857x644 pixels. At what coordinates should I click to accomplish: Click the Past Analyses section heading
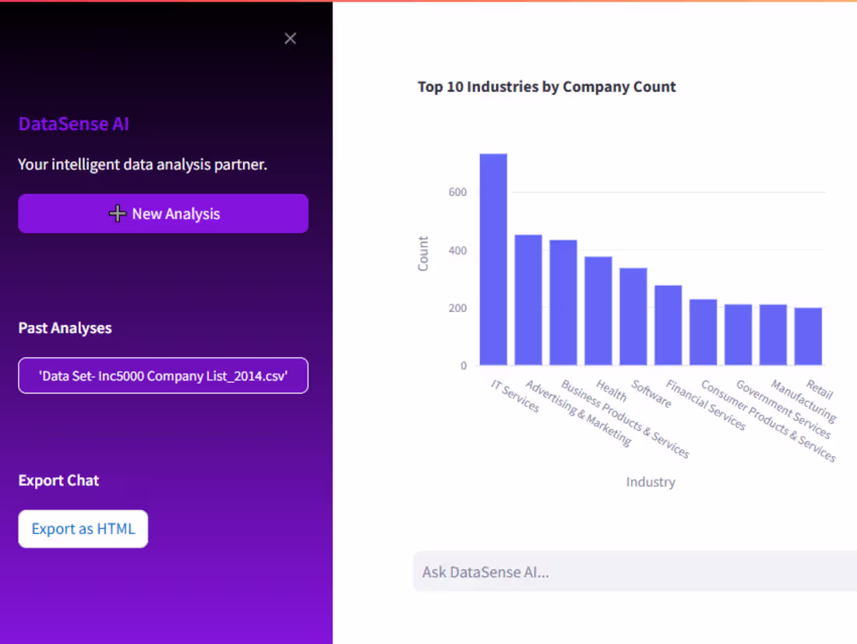[x=65, y=328]
